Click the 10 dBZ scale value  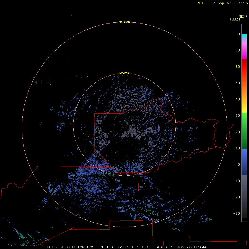point(238,148)
